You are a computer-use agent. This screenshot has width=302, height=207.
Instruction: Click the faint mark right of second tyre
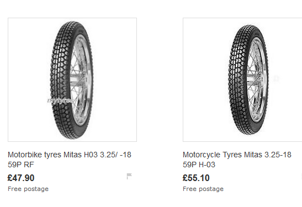point(277,78)
